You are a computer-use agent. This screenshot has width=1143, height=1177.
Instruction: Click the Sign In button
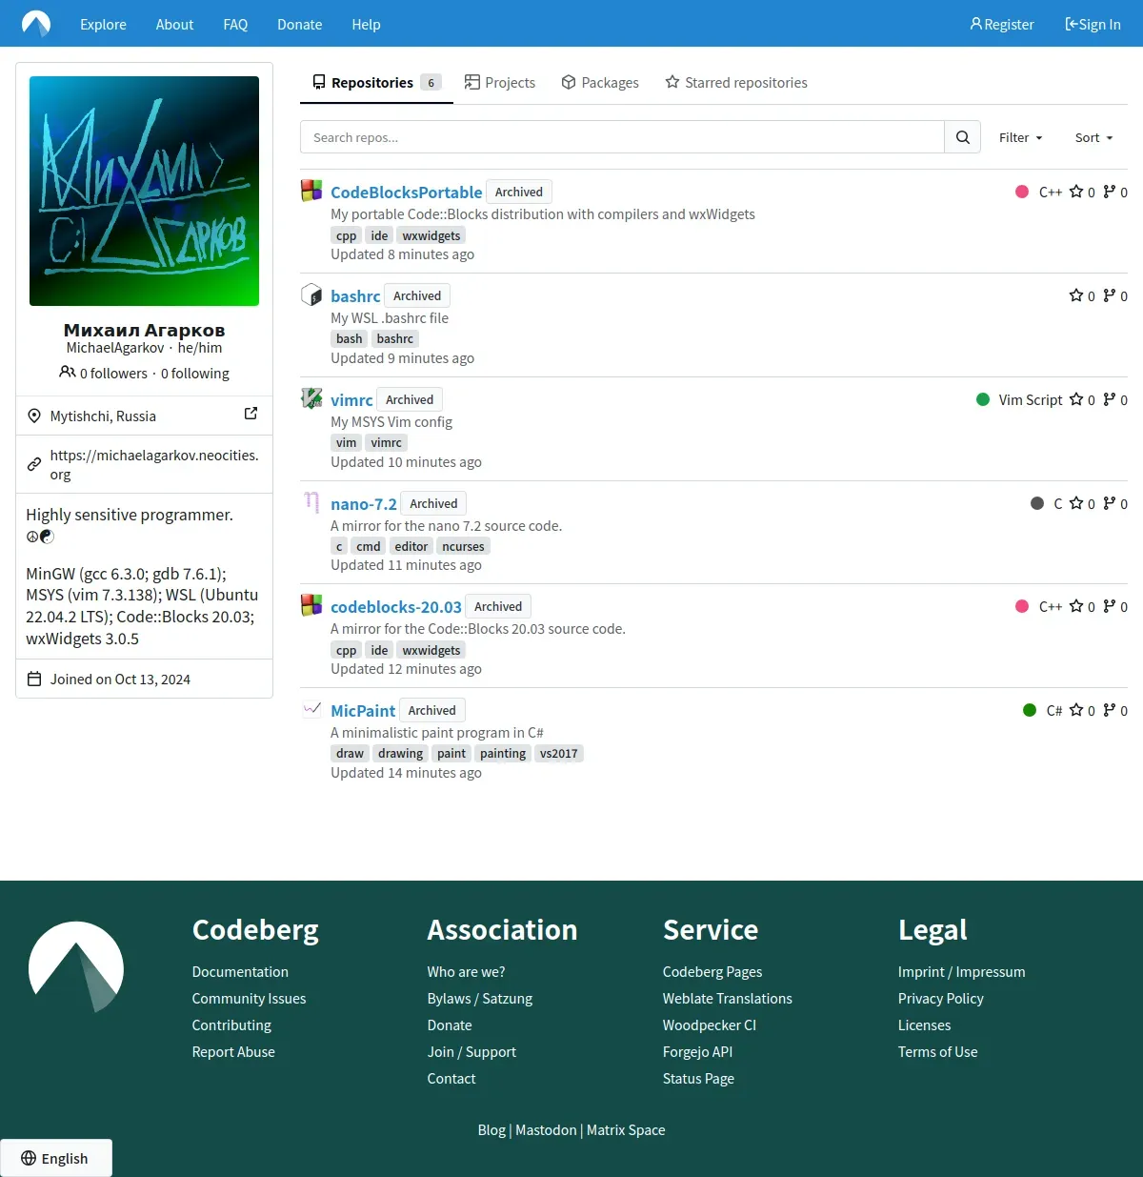coord(1093,24)
